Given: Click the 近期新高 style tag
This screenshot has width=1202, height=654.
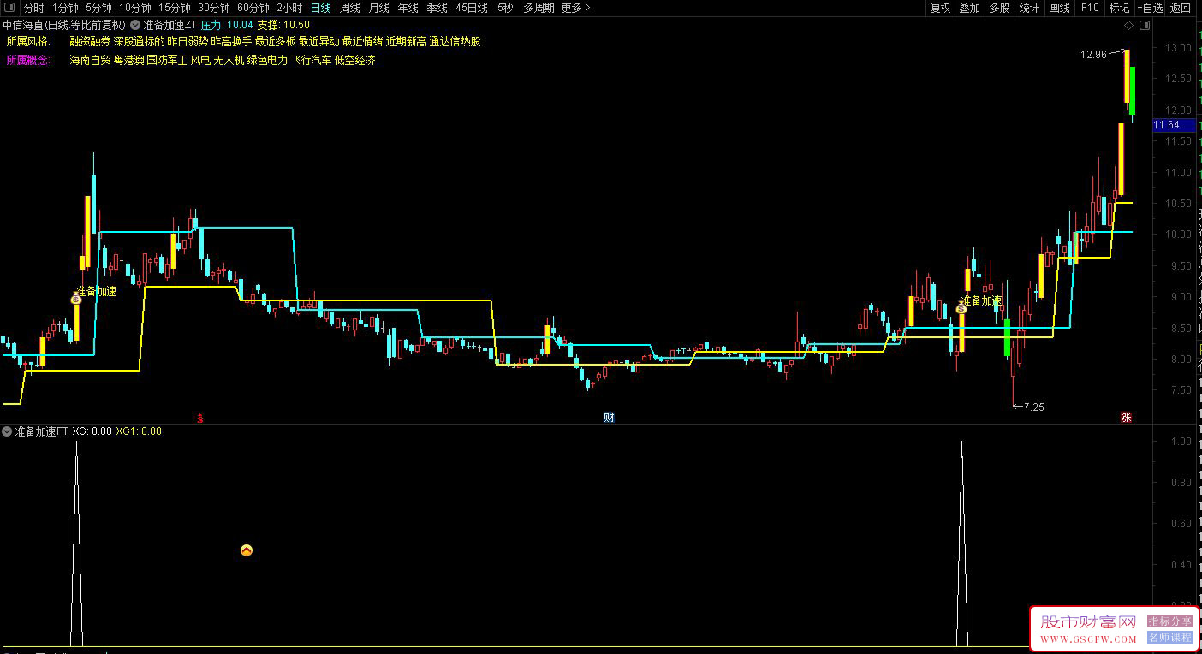Looking at the screenshot, I should pyautogui.click(x=406, y=41).
